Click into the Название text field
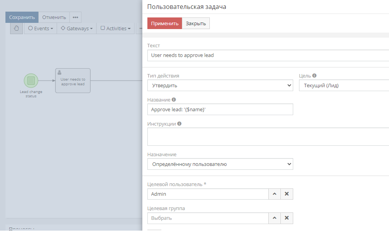 tap(220, 109)
